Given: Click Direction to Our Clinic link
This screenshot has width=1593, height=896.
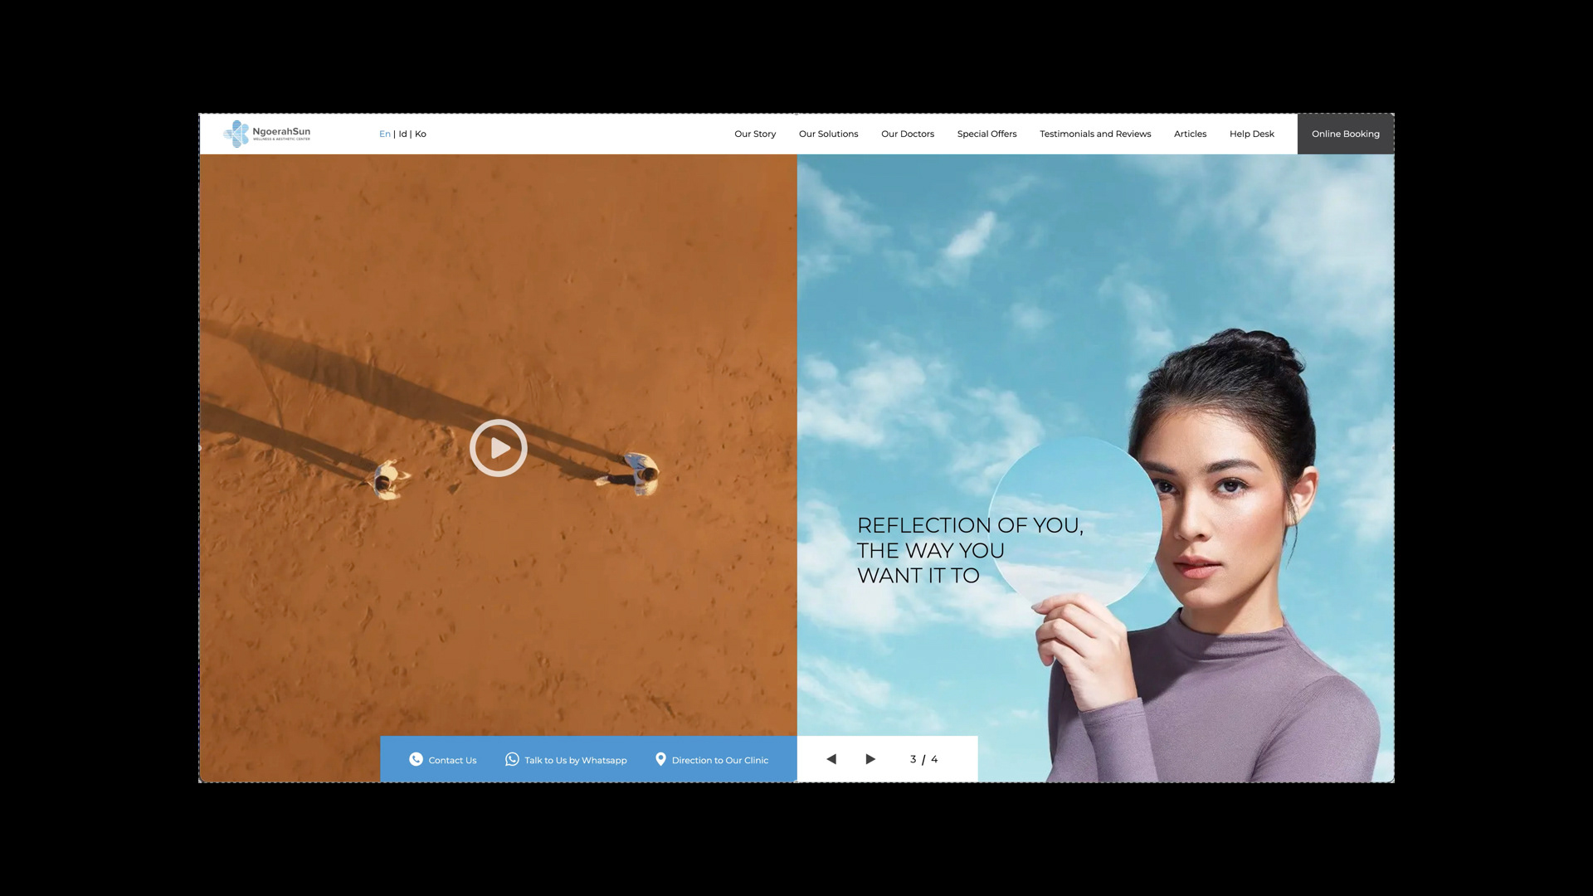Looking at the screenshot, I should coord(719,760).
